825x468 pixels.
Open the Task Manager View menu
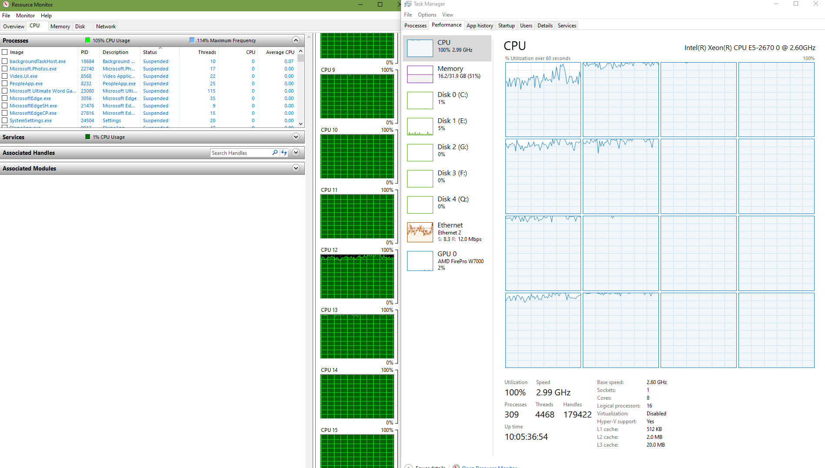[448, 15]
